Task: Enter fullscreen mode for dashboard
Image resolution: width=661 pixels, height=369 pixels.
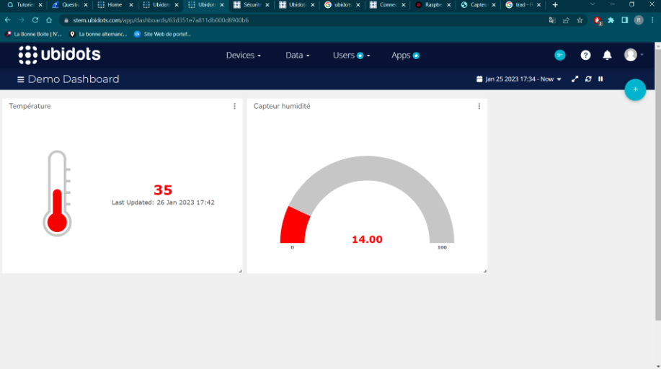Action: [x=575, y=79]
